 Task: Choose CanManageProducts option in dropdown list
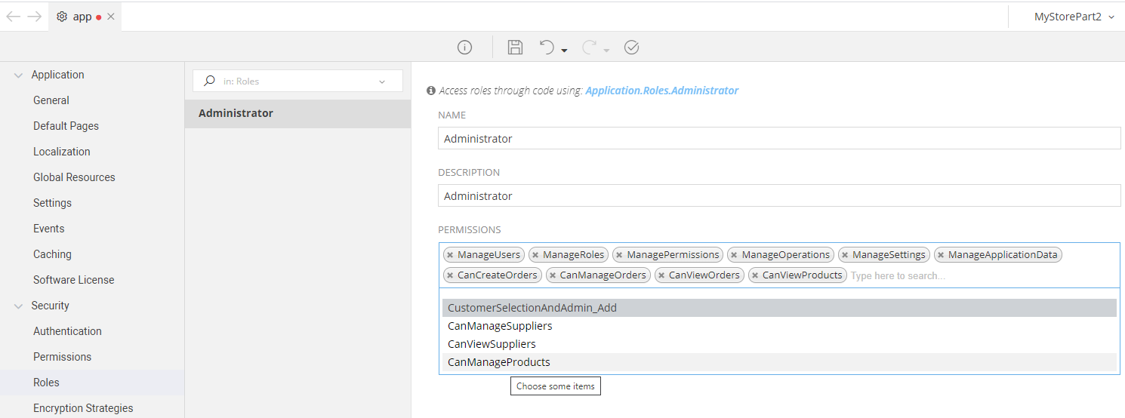tap(499, 362)
